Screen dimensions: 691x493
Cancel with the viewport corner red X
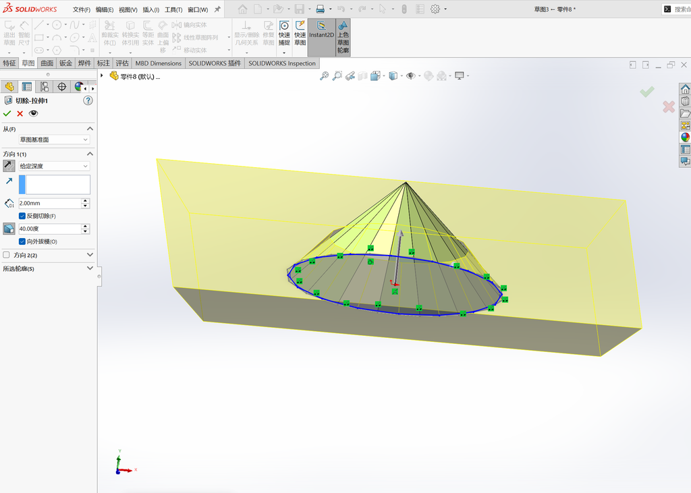[669, 107]
